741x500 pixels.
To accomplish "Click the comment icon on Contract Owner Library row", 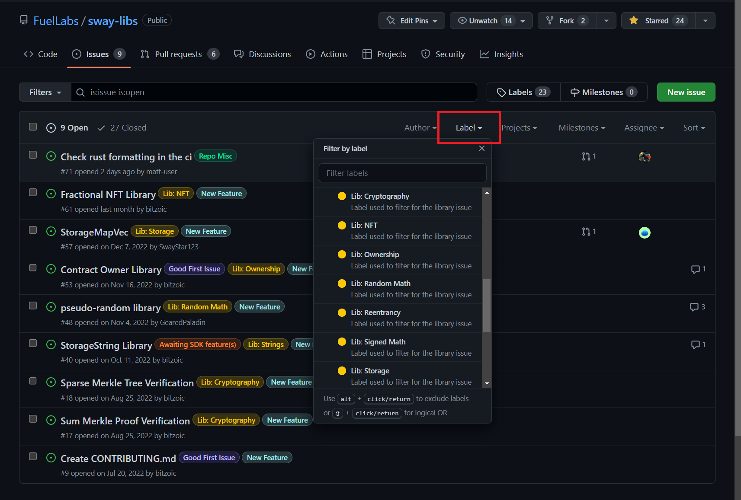I will tap(695, 269).
